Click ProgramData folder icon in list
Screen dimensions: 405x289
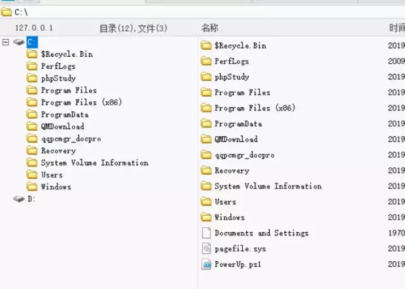(206, 124)
